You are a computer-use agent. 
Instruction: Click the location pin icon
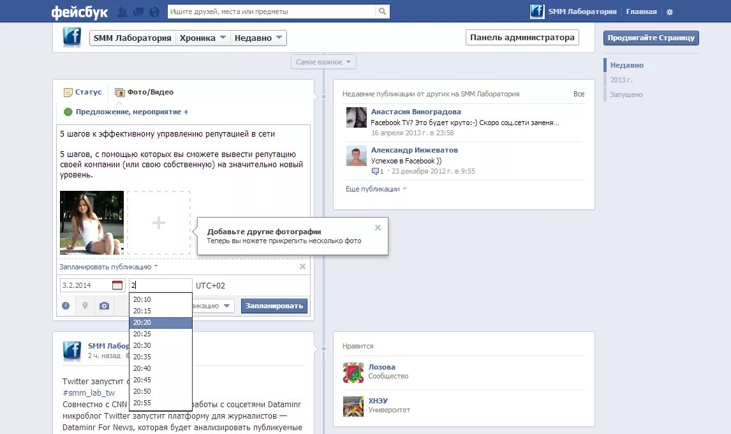[85, 306]
